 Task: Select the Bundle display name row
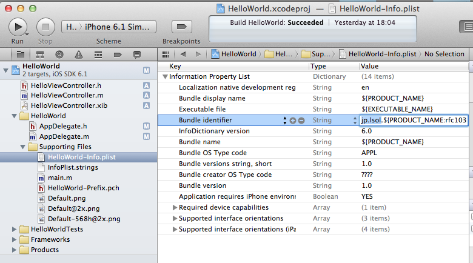pyautogui.click(x=313, y=98)
